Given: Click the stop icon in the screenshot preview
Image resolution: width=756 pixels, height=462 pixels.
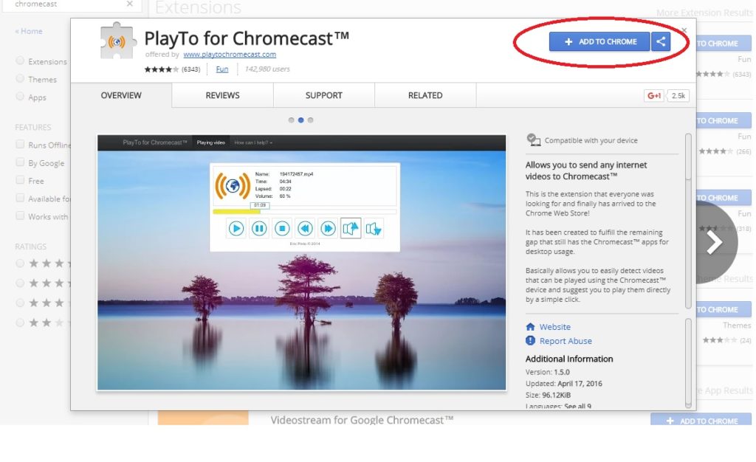Looking at the screenshot, I should (x=282, y=228).
